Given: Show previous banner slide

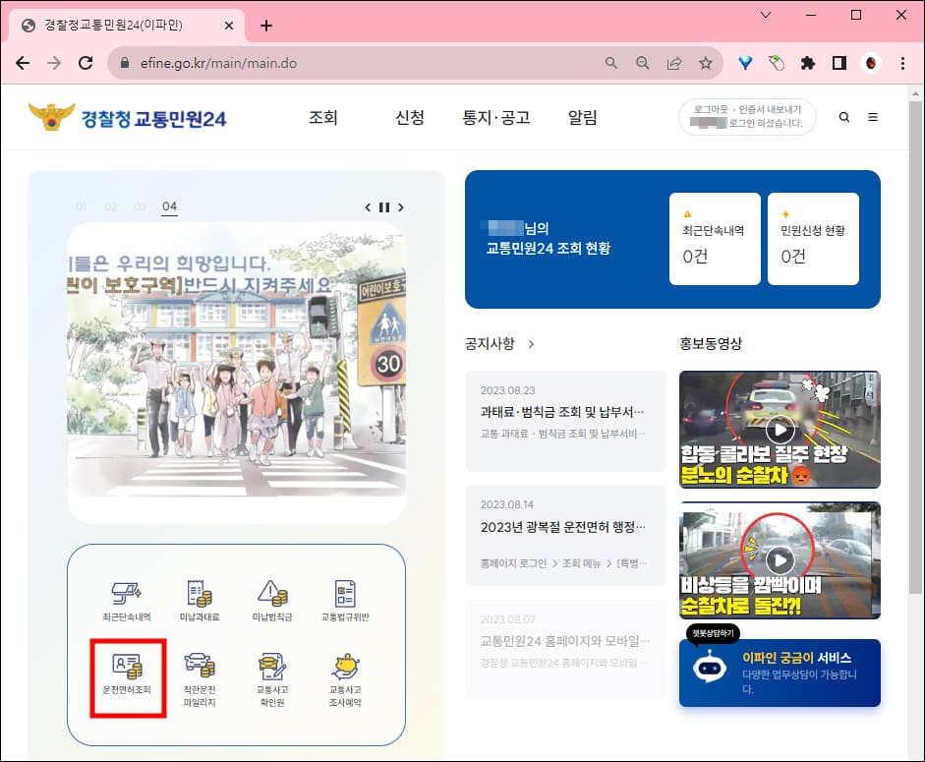Looking at the screenshot, I should tap(368, 207).
